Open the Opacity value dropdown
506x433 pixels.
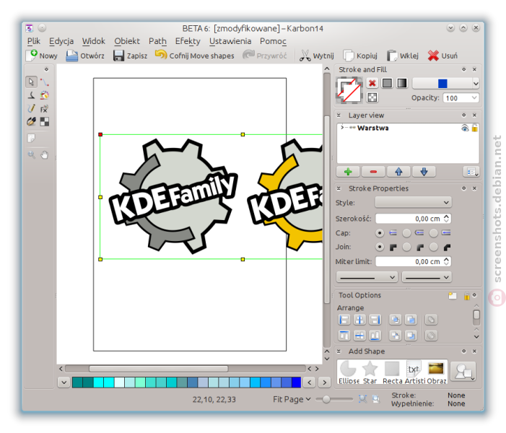click(x=474, y=97)
